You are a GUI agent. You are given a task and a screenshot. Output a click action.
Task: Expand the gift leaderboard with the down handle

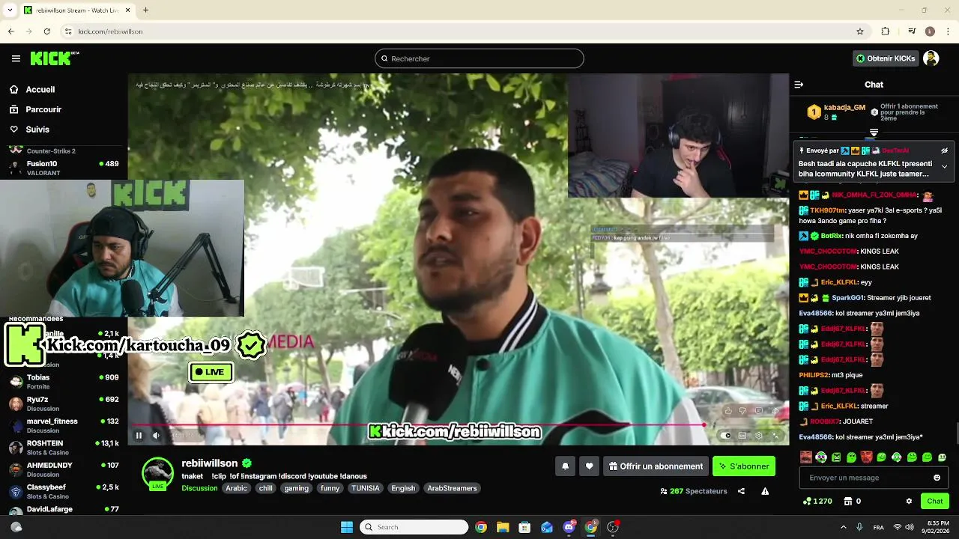(874, 133)
